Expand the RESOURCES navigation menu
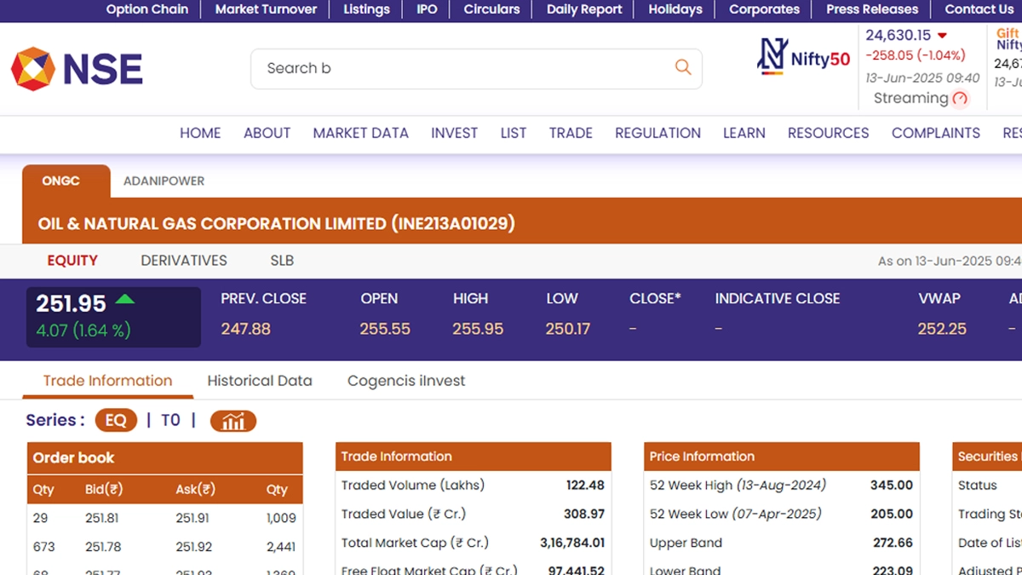Viewport: 1022px width, 575px height. [828, 133]
